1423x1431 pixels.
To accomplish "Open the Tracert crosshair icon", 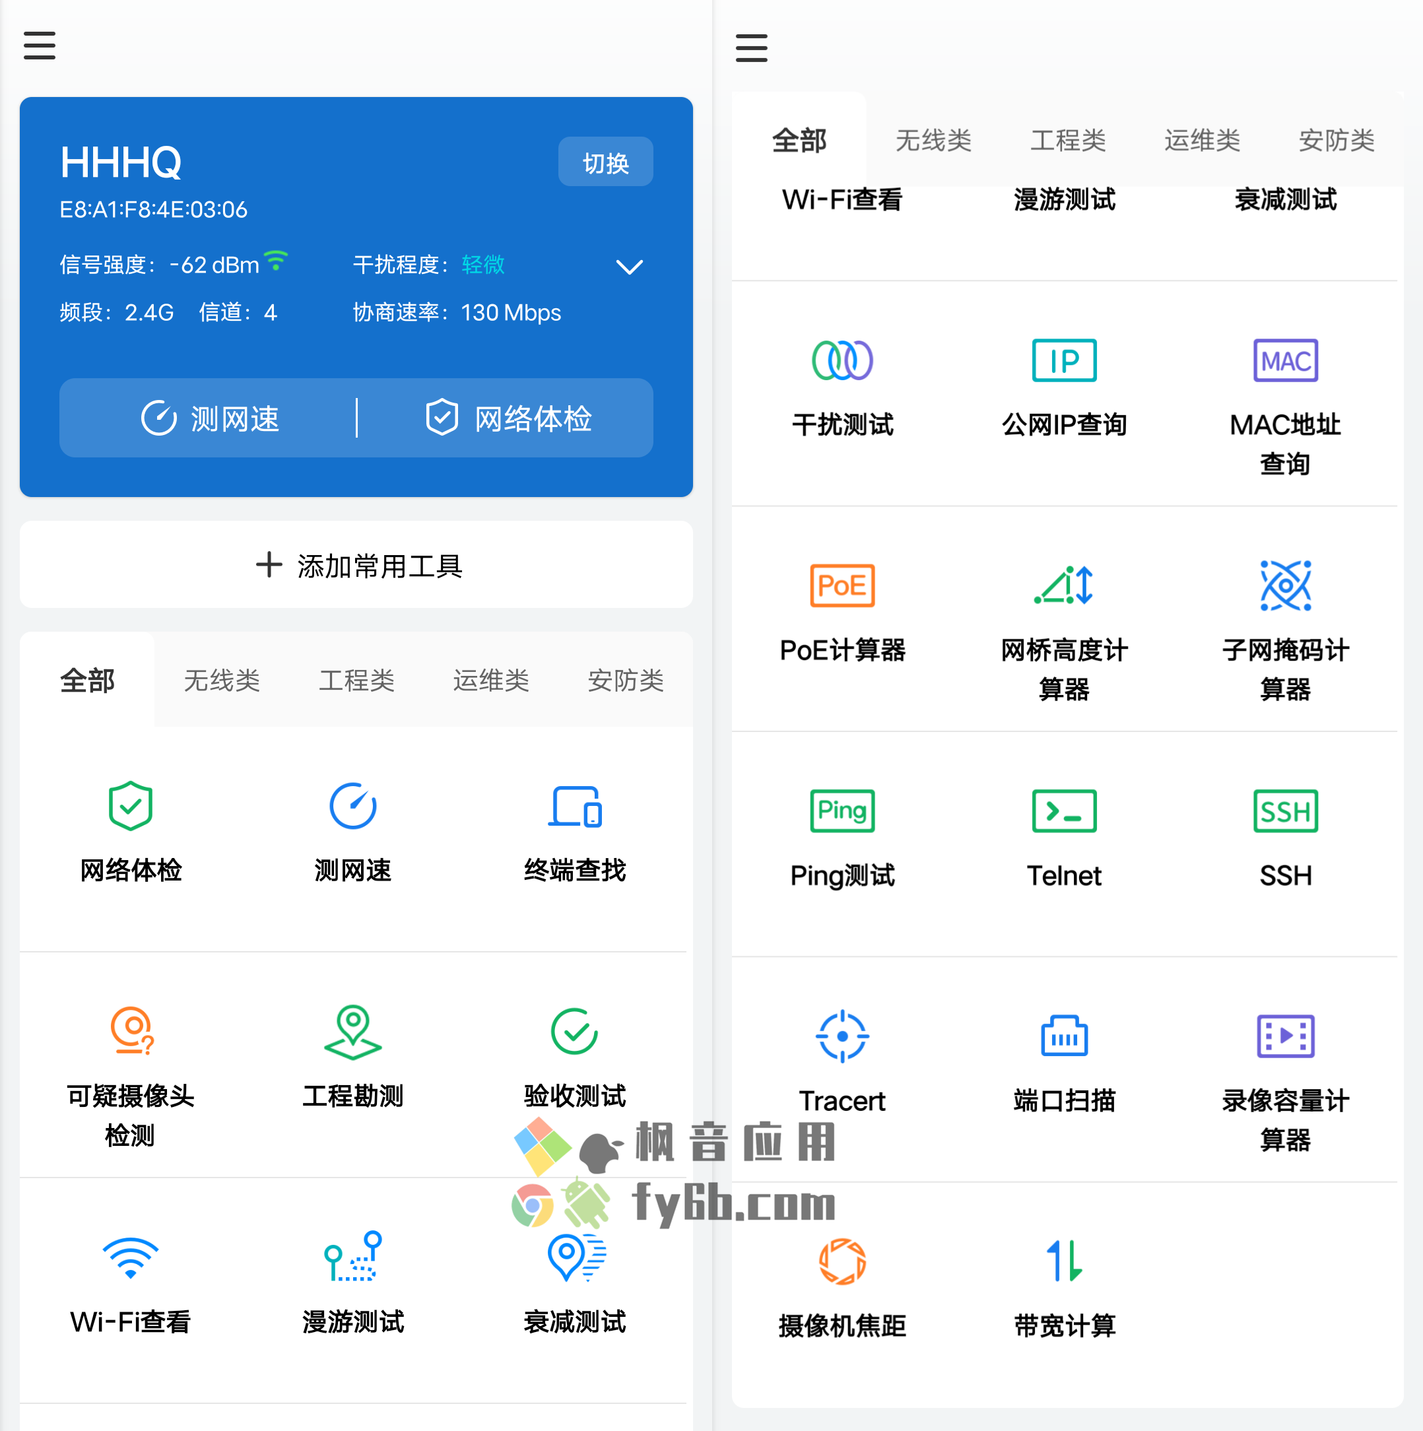I will click(842, 1036).
